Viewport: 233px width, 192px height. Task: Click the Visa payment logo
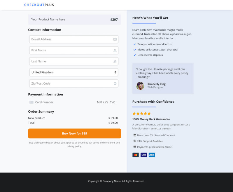[x=143, y=155]
